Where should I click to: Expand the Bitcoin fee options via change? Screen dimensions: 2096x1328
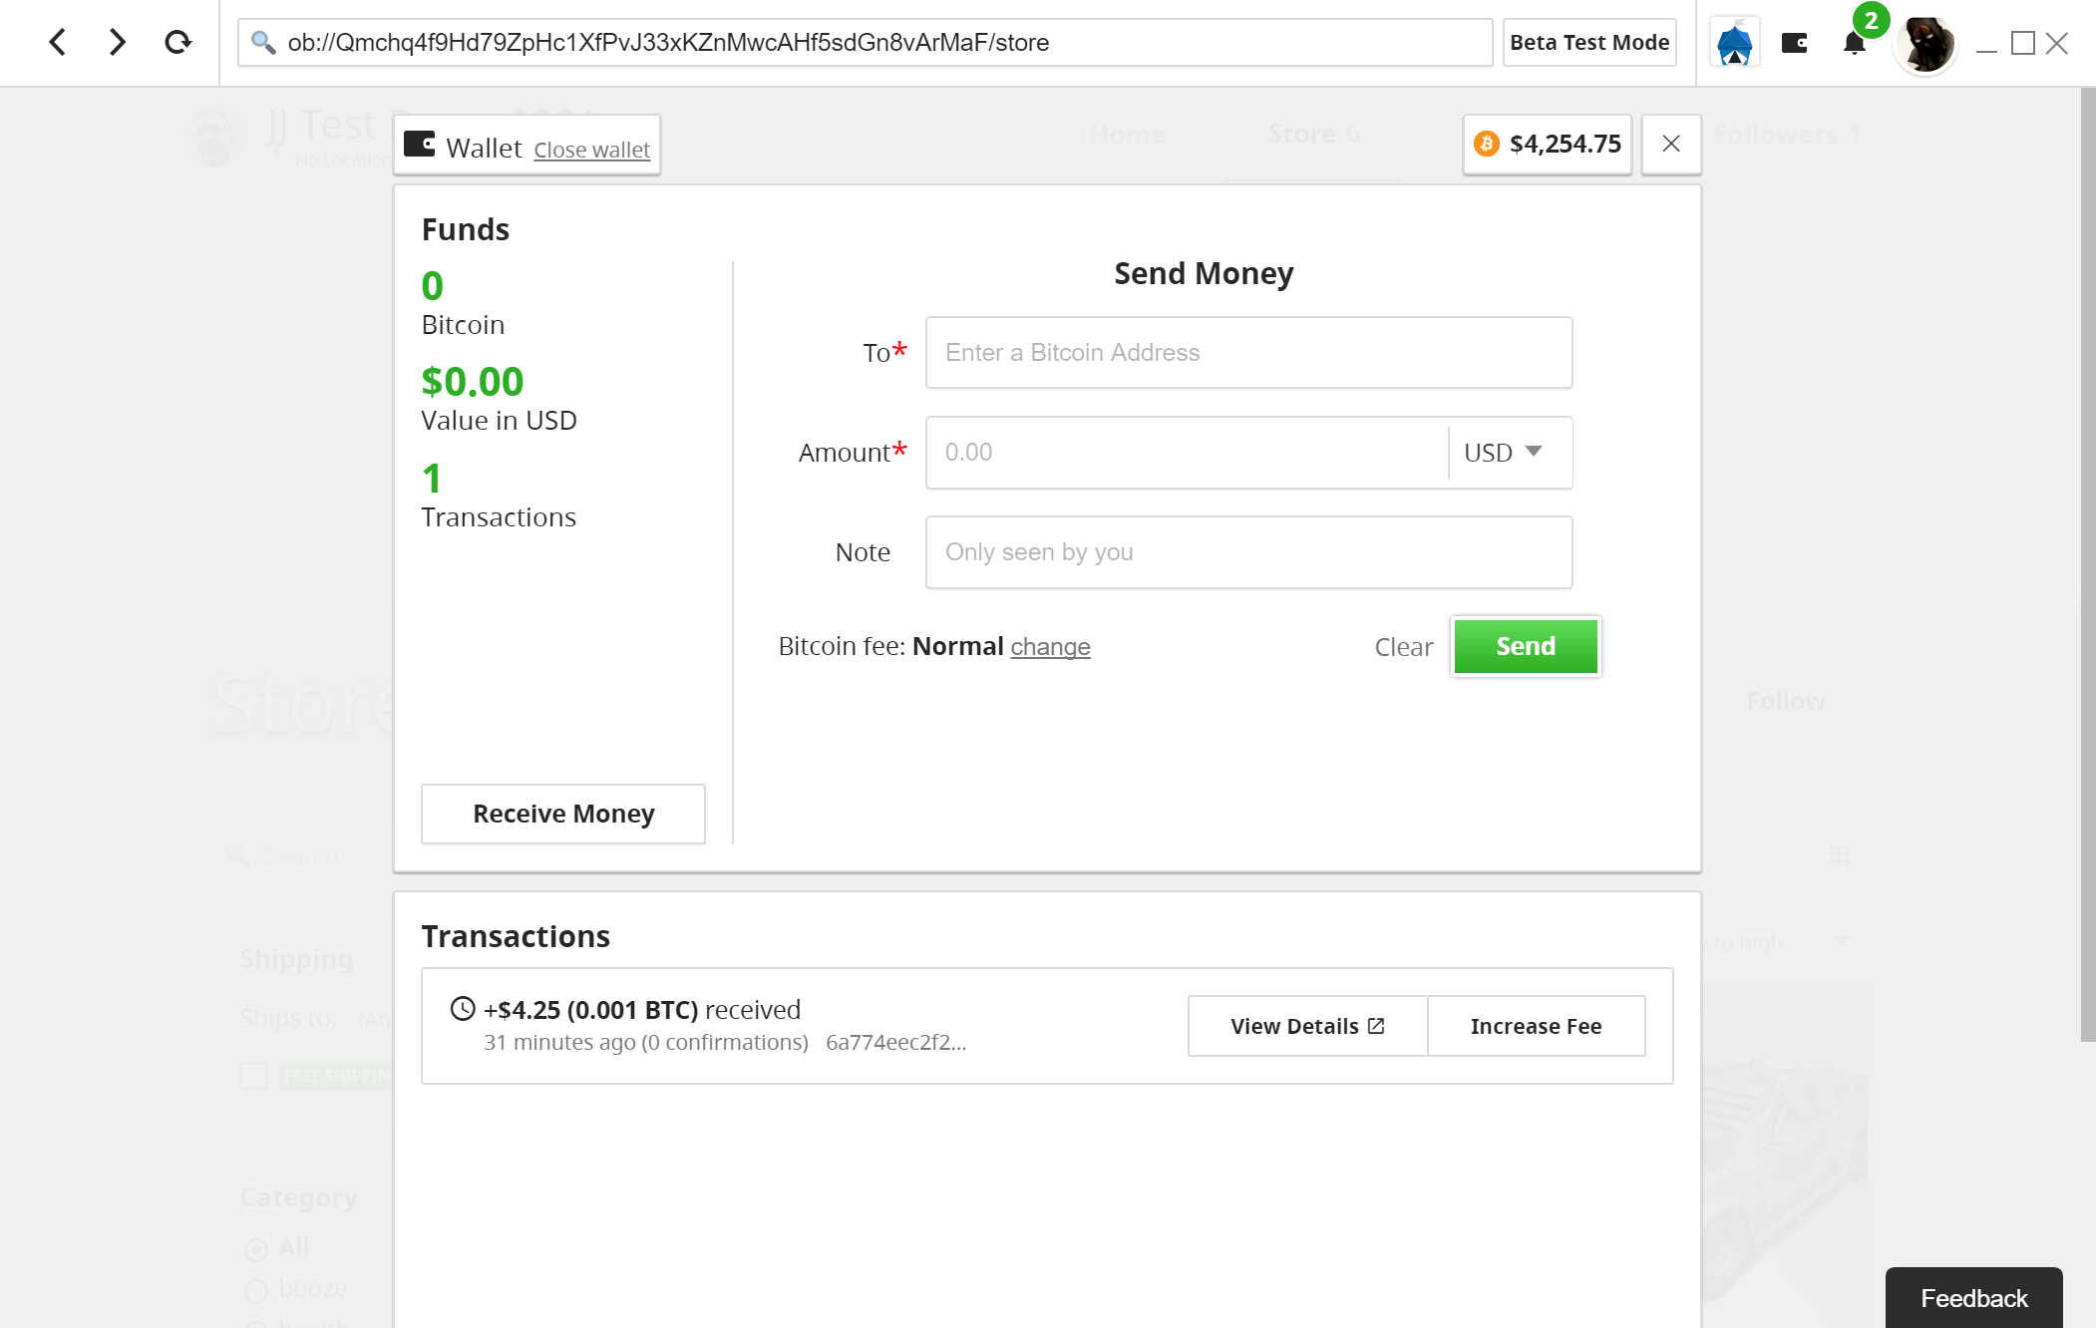click(x=1049, y=646)
